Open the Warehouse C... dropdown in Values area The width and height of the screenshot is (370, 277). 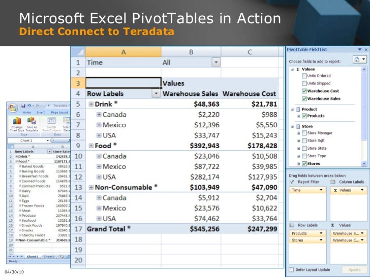(362, 240)
